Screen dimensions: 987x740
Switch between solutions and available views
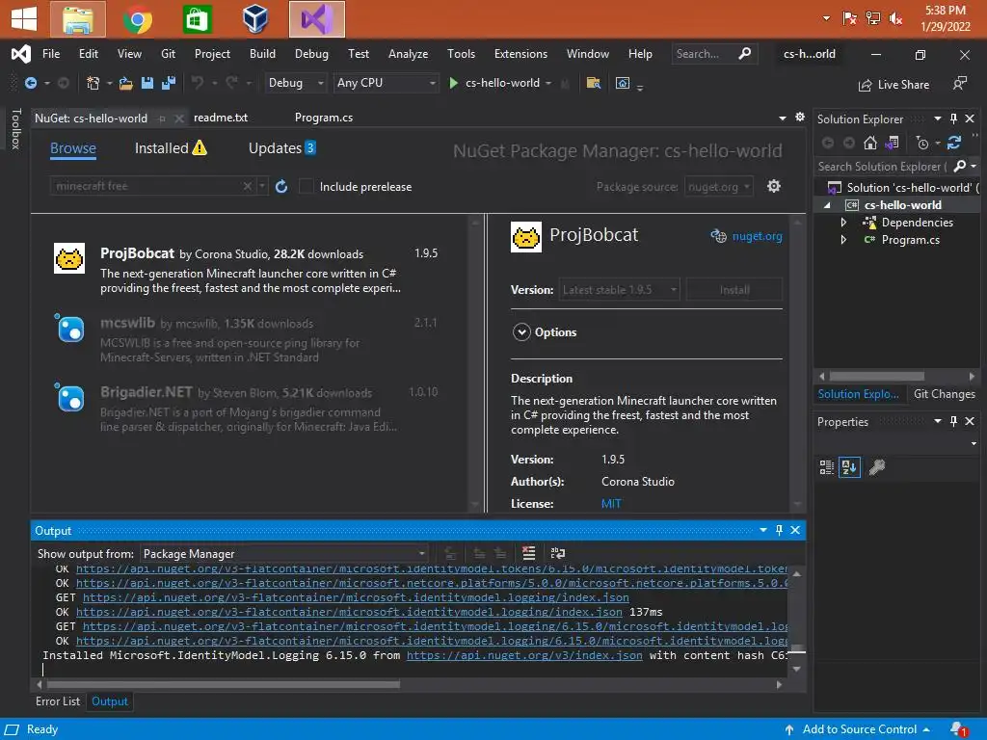tap(892, 143)
